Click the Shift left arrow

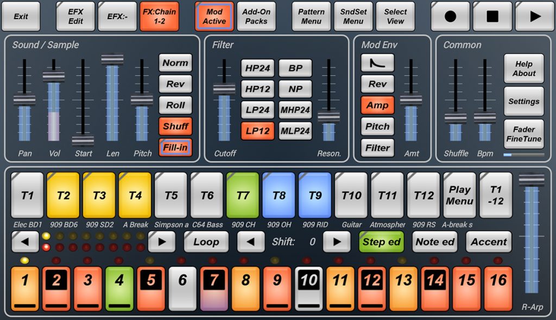coord(250,242)
